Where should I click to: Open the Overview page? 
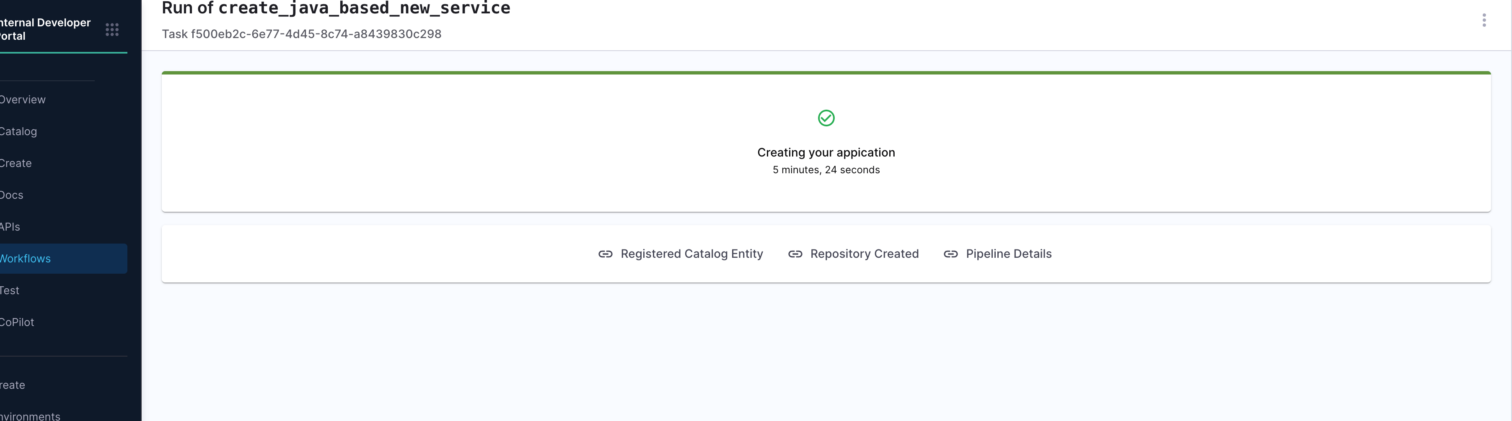point(22,99)
